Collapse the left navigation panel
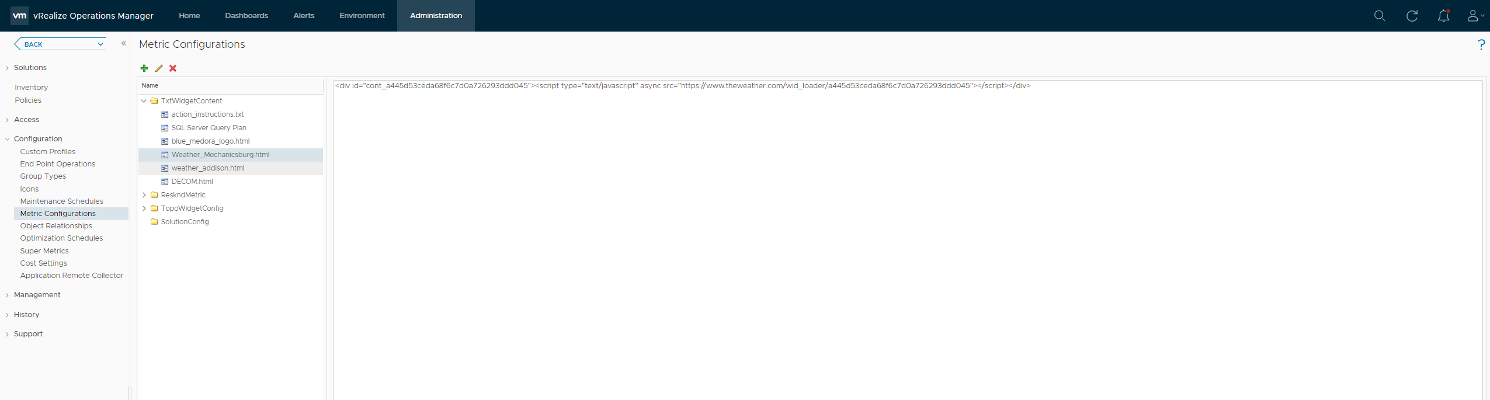This screenshot has width=1490, height=400. coord(124,44)
